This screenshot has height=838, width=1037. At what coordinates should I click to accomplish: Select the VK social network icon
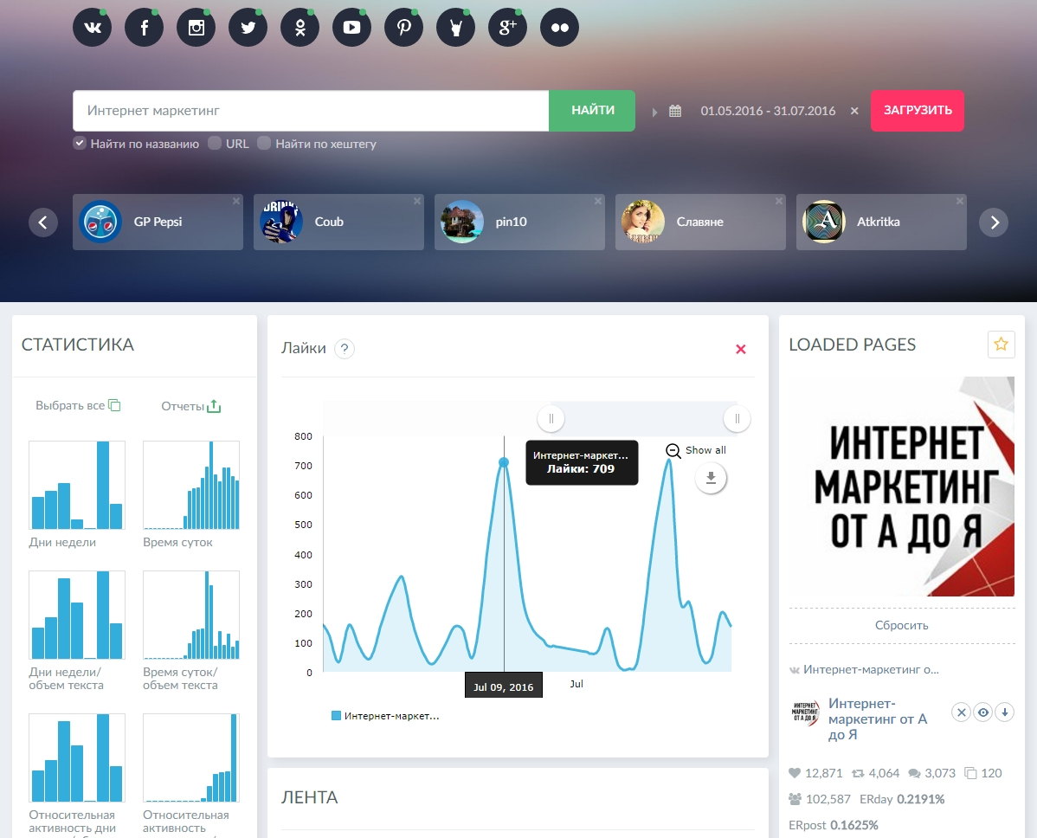pos(92,28)
